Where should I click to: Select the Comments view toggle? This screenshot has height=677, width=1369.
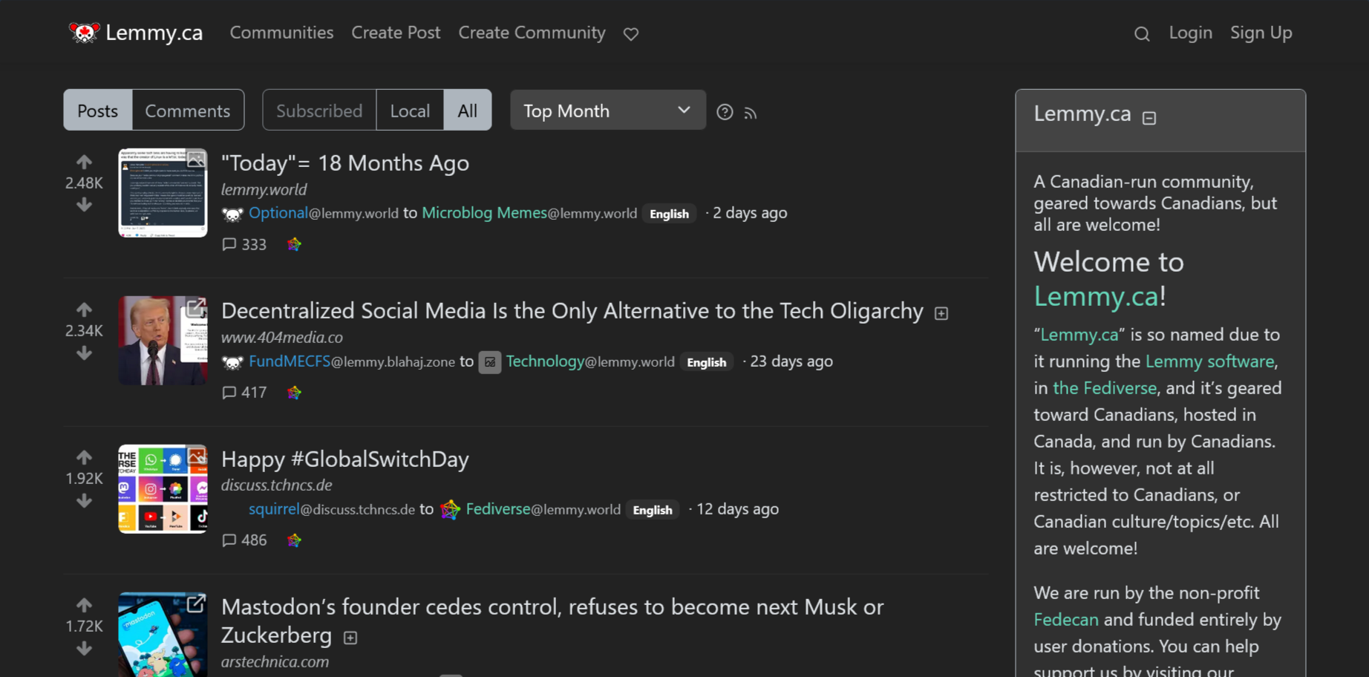pos(188,110)
